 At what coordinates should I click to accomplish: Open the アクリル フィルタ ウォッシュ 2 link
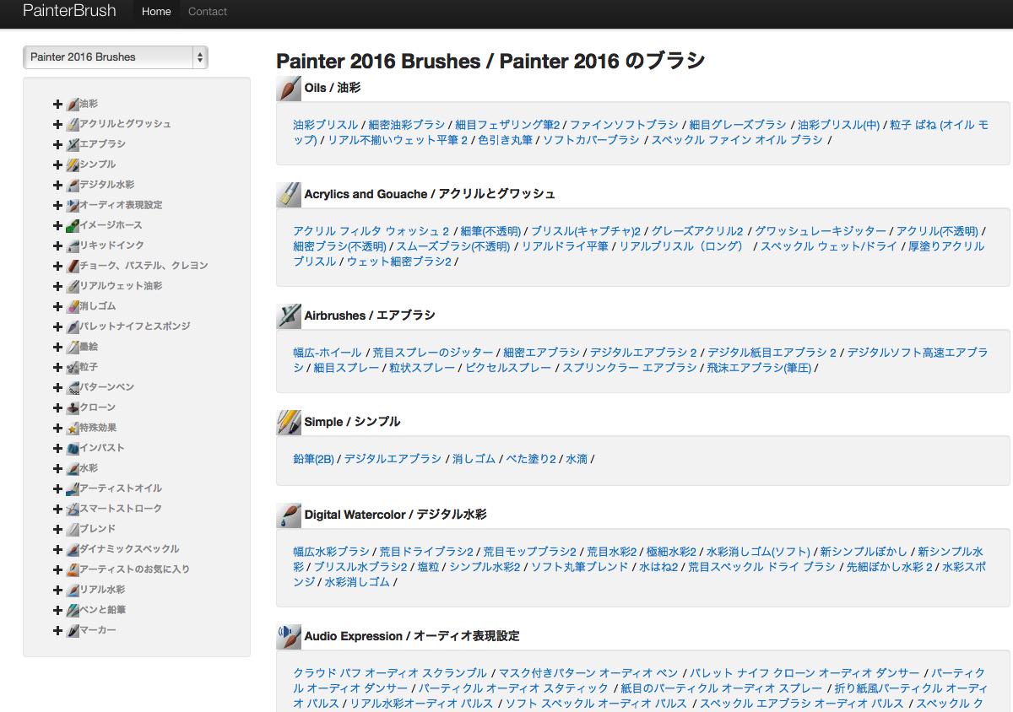[x=371, y=231]
